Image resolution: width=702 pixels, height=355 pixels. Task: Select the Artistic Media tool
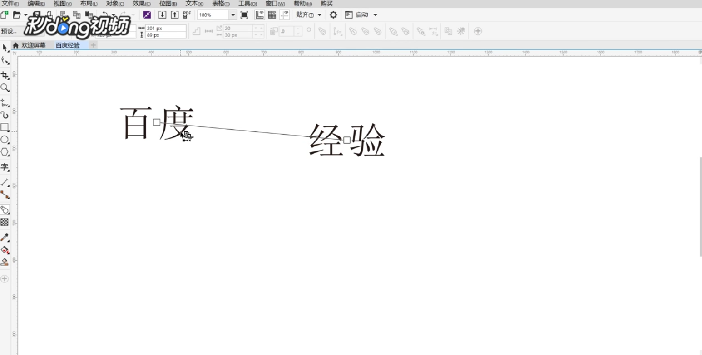pos(5,115)
